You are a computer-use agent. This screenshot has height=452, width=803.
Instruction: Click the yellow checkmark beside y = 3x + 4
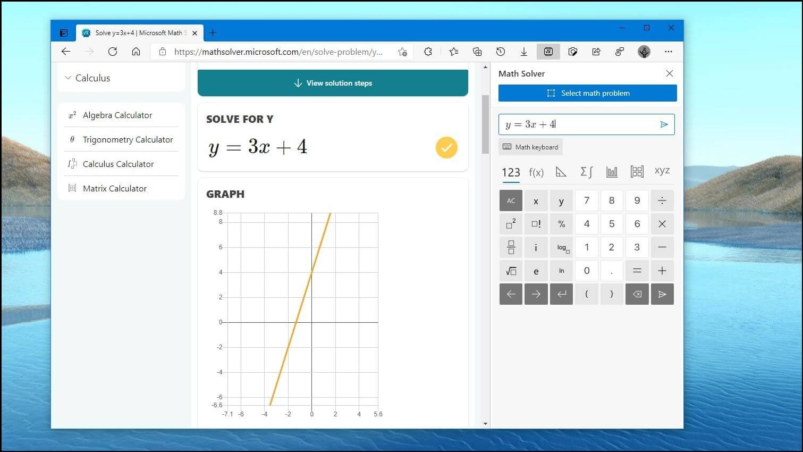click(x=446, y=147)
